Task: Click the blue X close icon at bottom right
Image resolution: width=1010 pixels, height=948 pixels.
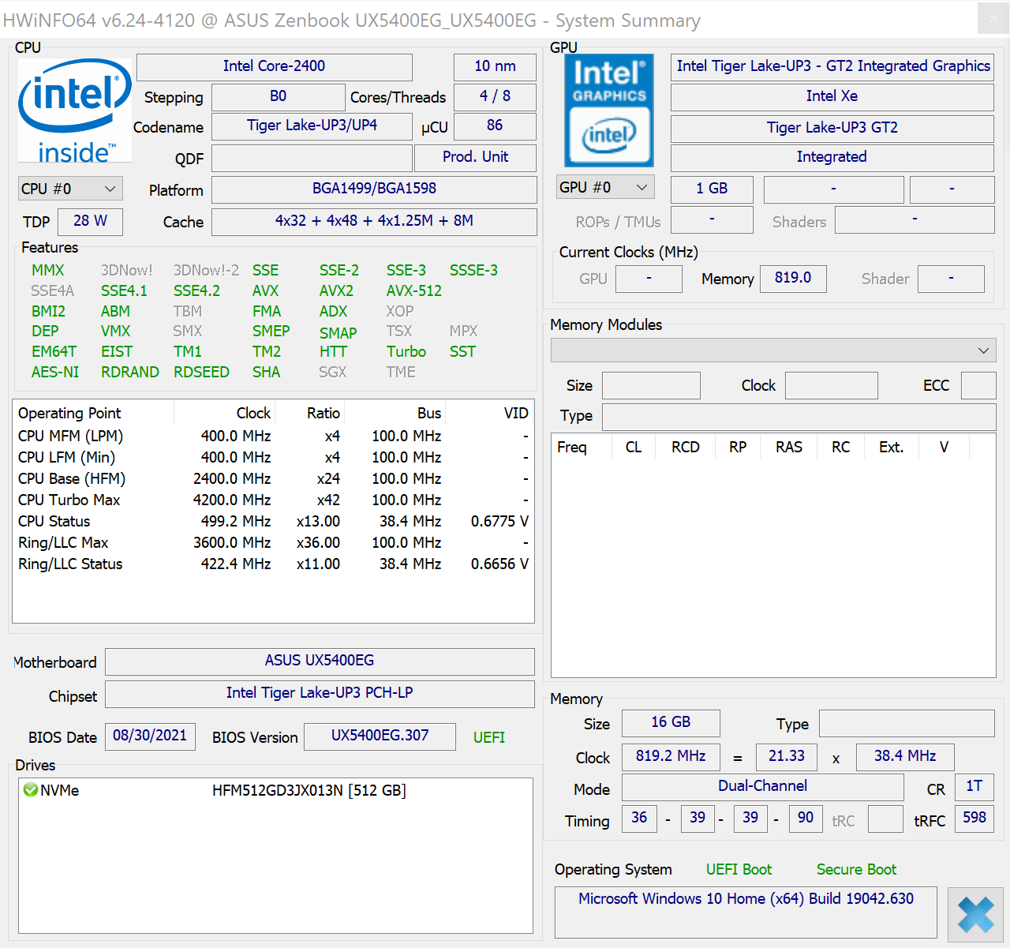Action: tap(975, 915)
